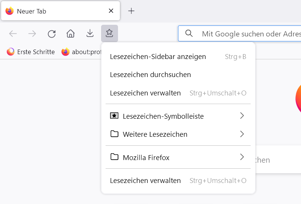This screenshot has height=204, width=301.
Task: Choose Lesezeichen durchsuchen
Action: coord(150,75)
